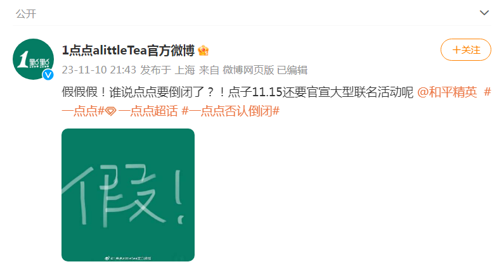Screen dimensions: 504x264
Task: Click the crown VIP membership icon
Action: (203, 51)
